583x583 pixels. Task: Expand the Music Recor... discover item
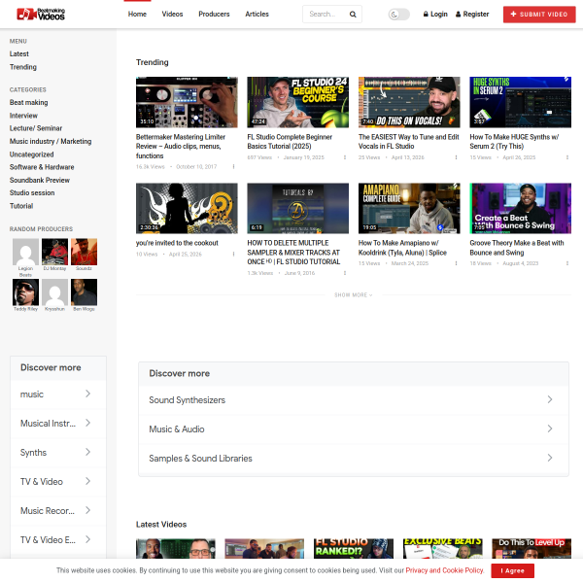pos(58,510)
